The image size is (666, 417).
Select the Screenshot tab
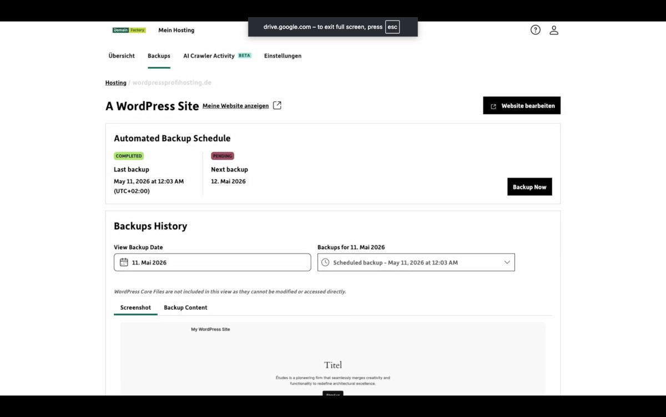(x=135, y=307)
